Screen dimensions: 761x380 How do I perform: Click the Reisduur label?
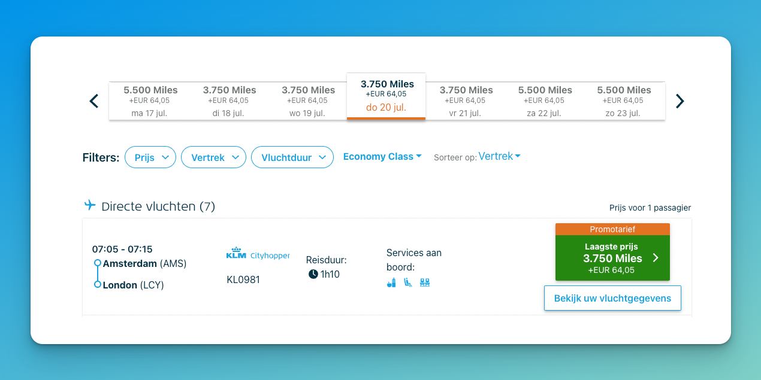327,260
